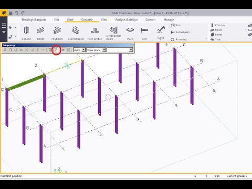252x189 pixels.
Task: Toggle snap to intersection points X icon
Action: pos(27,50)
